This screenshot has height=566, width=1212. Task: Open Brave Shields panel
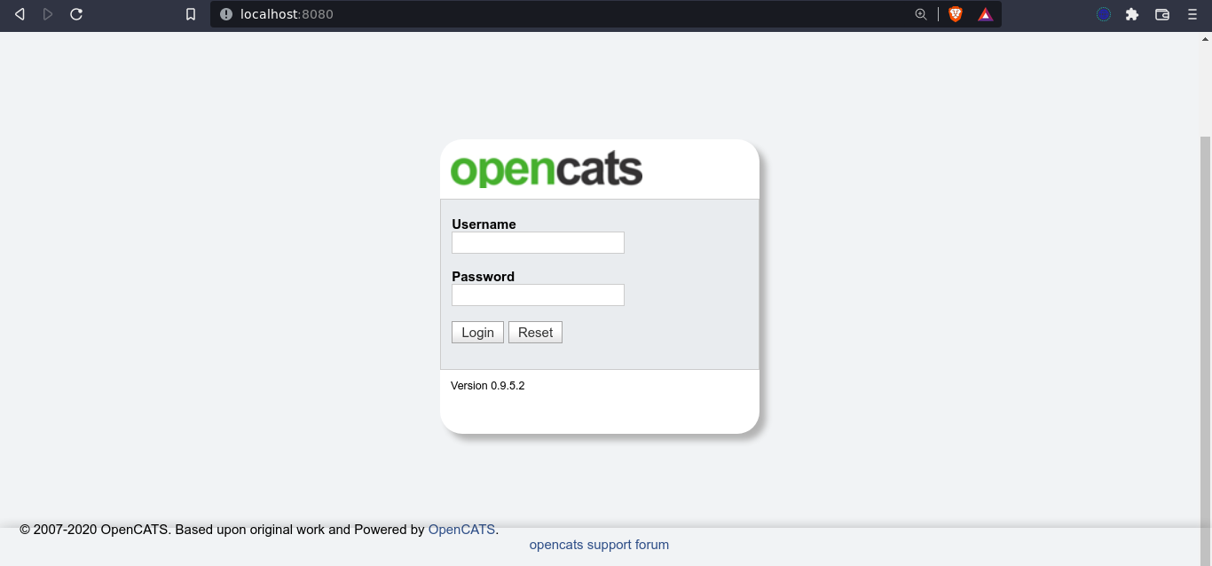click(956, 14)
